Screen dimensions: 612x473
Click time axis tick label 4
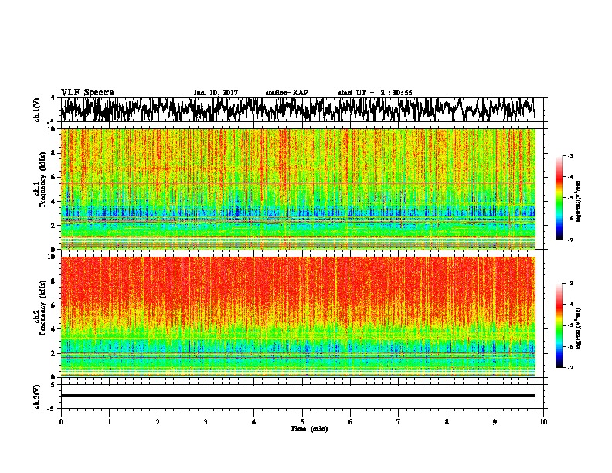pyautogui.click(x=253, y=422)
